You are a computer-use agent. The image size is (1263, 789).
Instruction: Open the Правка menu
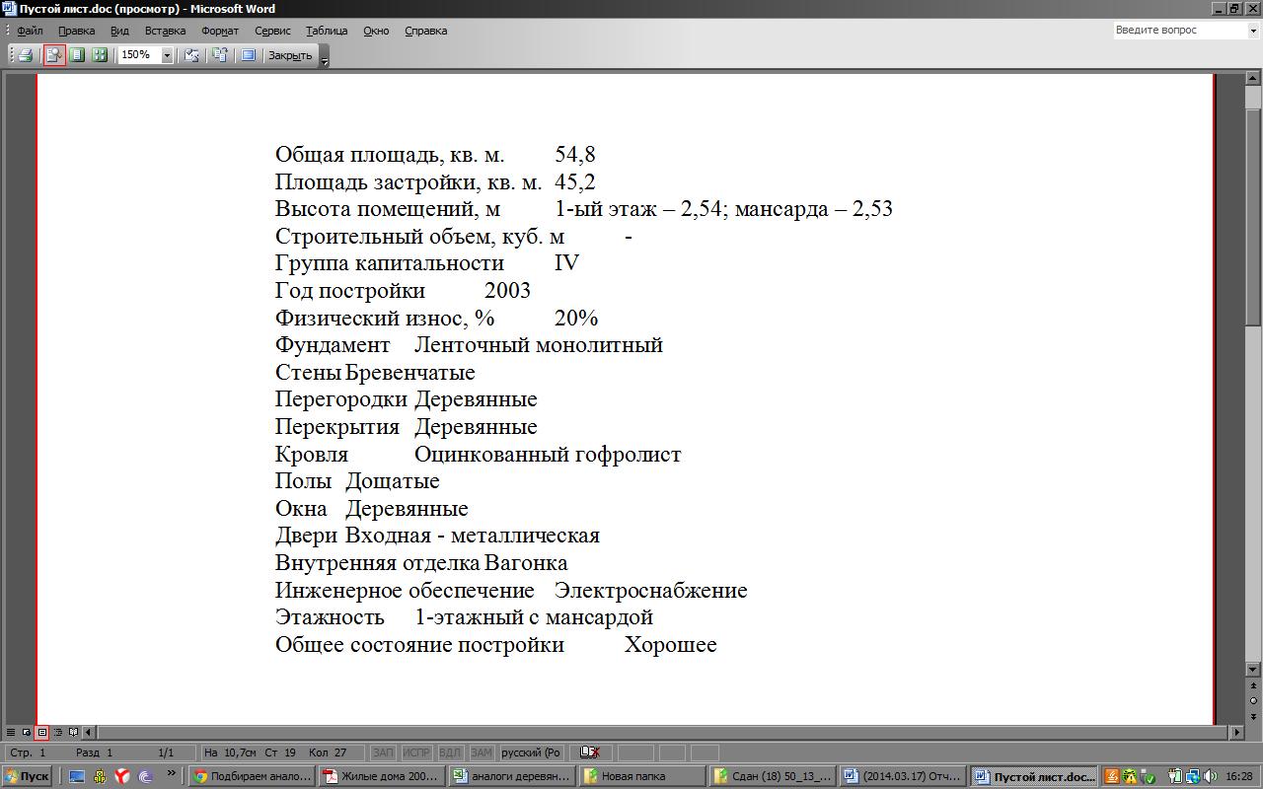77,31
